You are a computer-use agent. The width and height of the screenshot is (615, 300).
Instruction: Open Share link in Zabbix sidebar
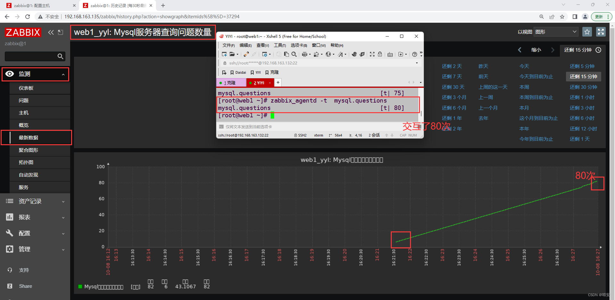click(25, 286)
